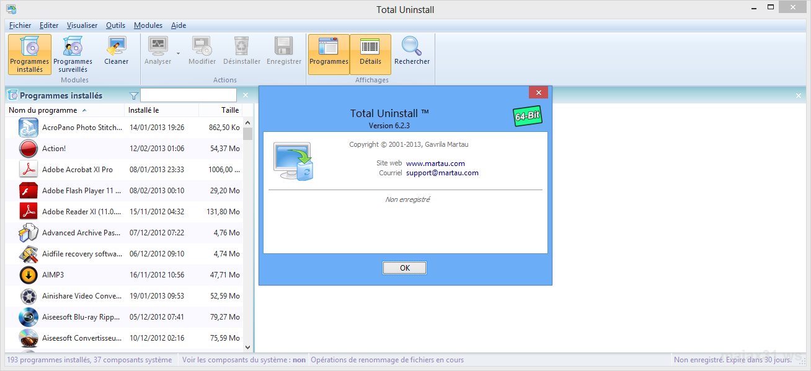Open the Aide menu
Viewport: 811px width, 371px height.
click(179, 25)
